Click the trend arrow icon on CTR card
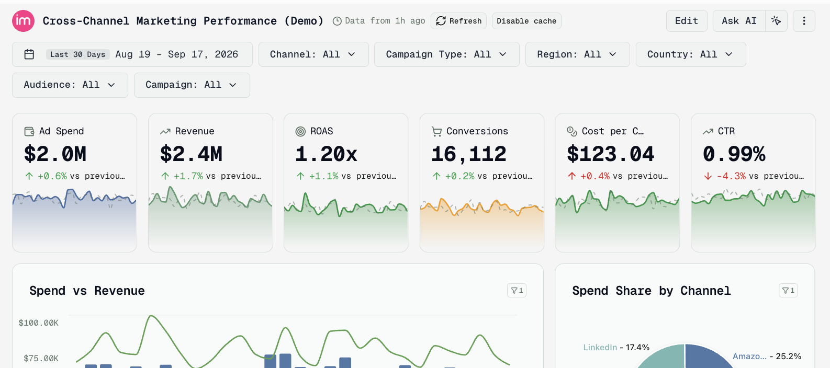 point(708,131)
